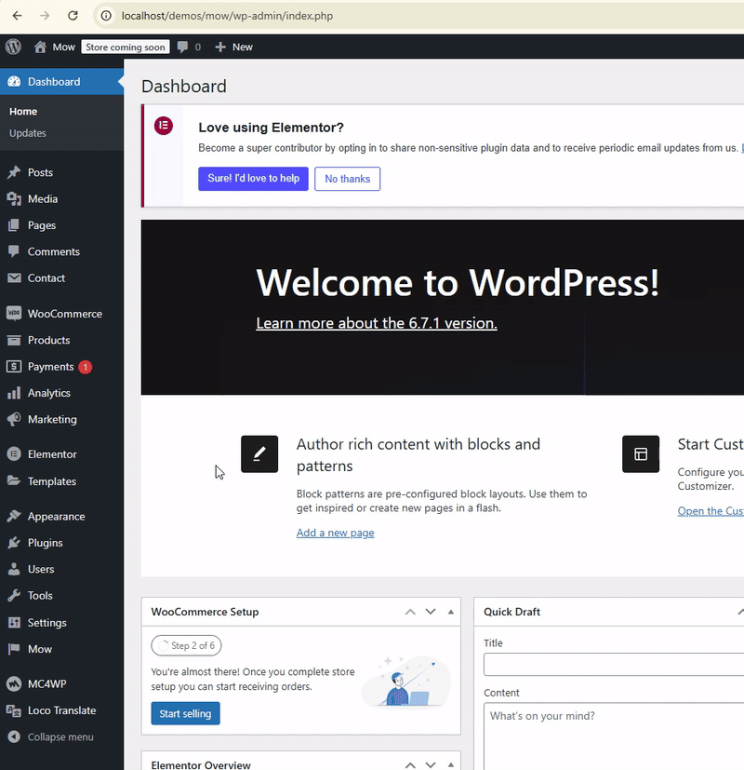Viewport: 744px width, 770px height.
Task: Click the Plugins plug icon
Action: pyautogui.click(x=14, y=543)
